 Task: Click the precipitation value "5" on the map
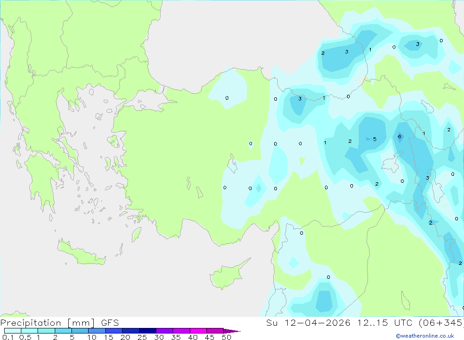click(x=374, y=139)
